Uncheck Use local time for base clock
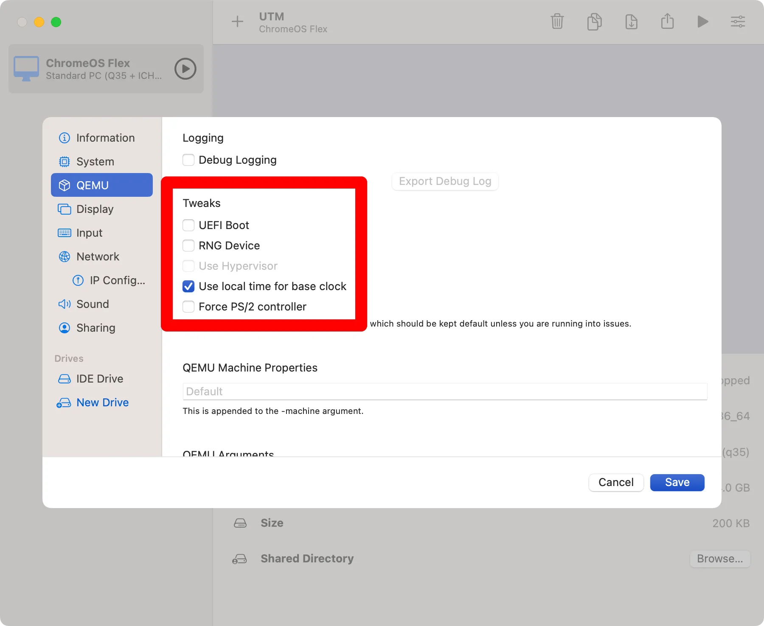 point(188,286)
